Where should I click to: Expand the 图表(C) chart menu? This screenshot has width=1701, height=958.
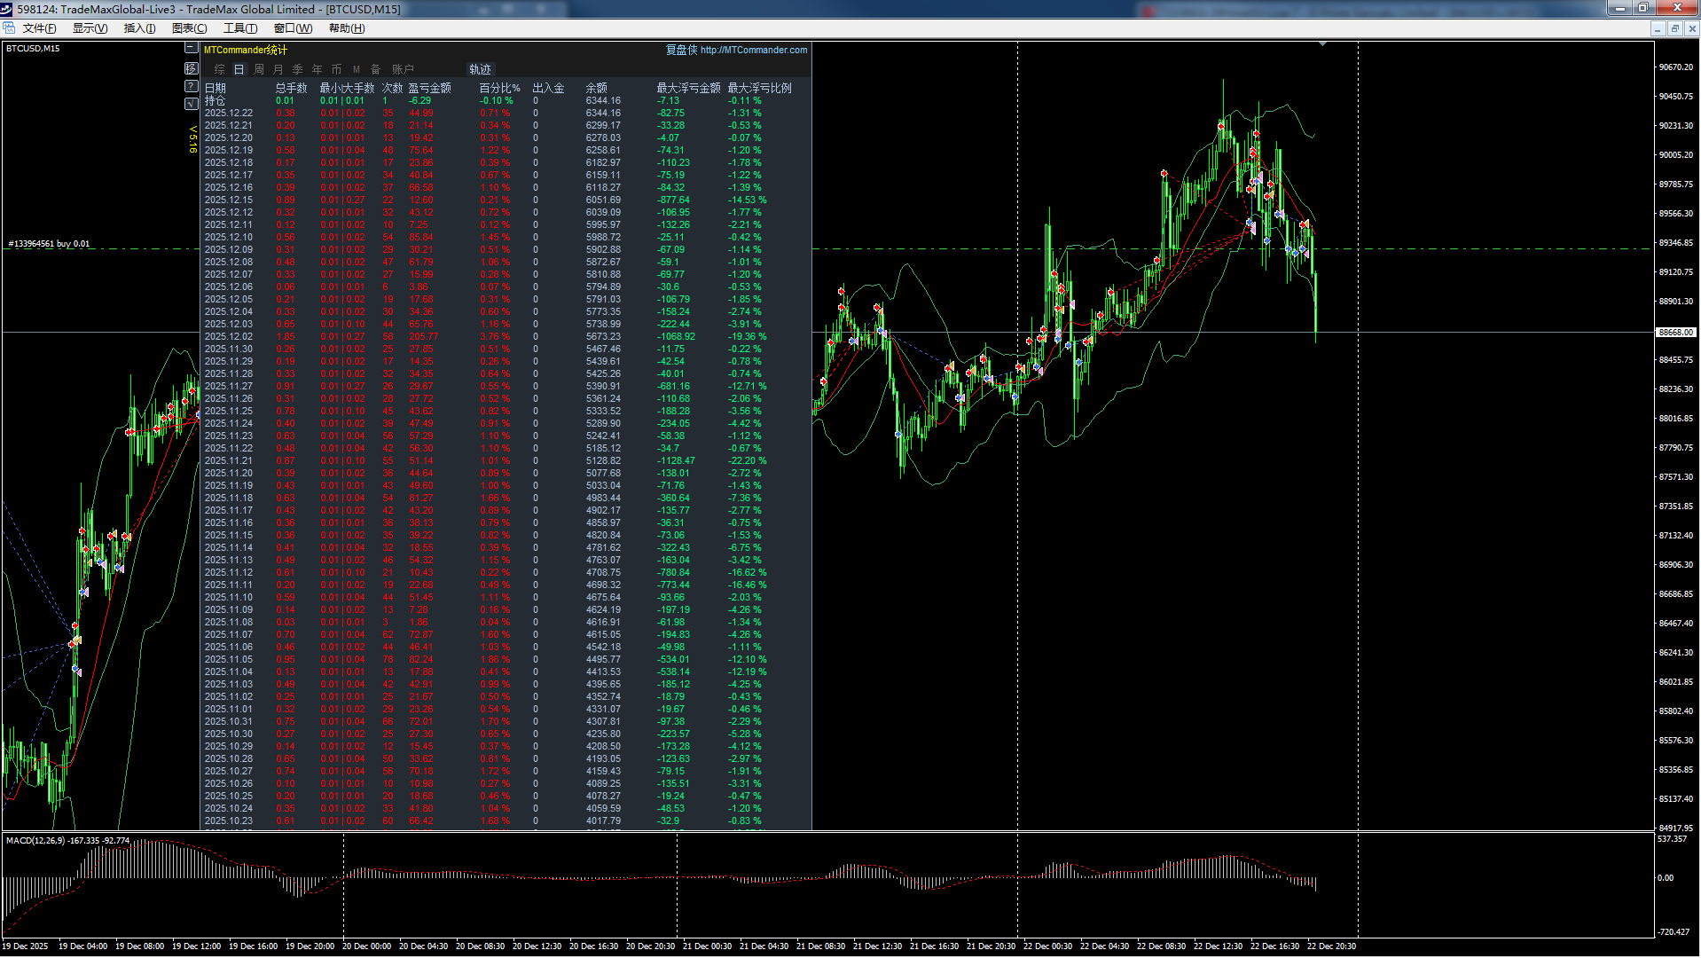coord(189,28)
